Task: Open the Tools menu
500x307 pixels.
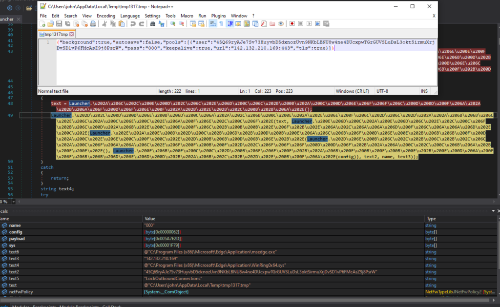Action: (170, 16)
